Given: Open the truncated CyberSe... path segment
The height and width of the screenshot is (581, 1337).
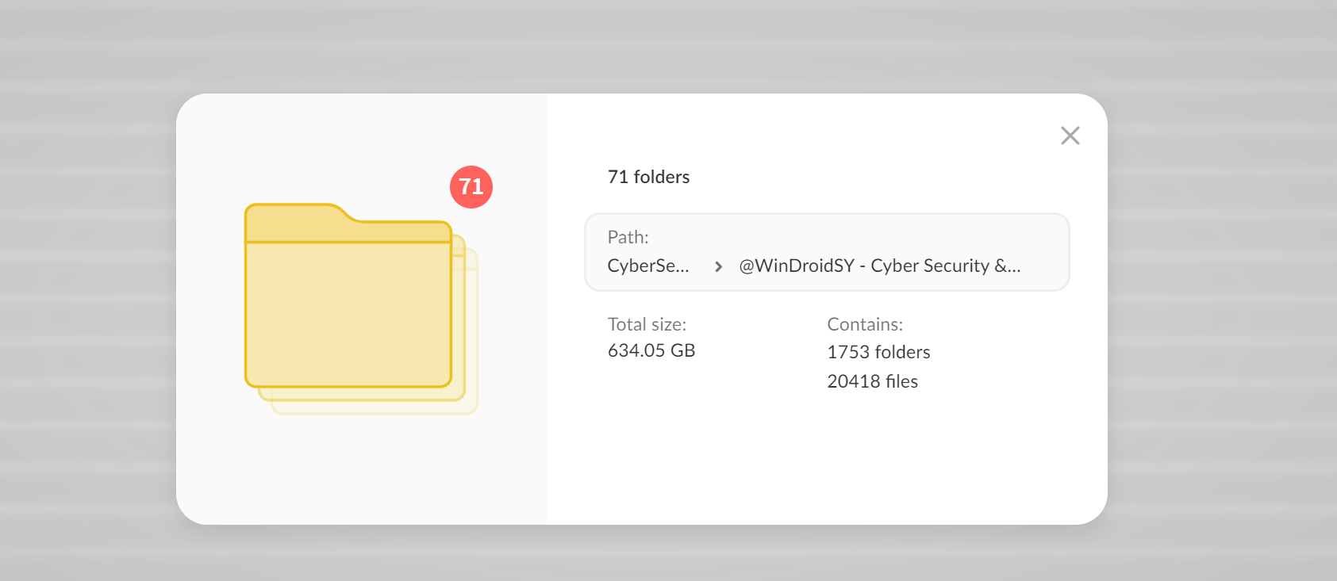Looking at the screenshot, I should pos(647,266).
